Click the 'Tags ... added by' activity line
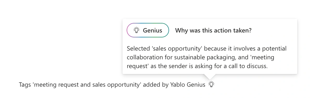Screen dimensions: 310x98 [x=112, y=85]
